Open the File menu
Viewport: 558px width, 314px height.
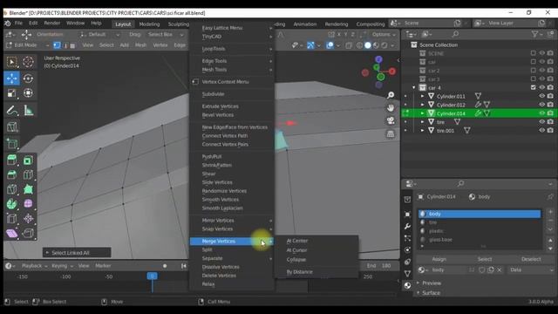point(18,24)
